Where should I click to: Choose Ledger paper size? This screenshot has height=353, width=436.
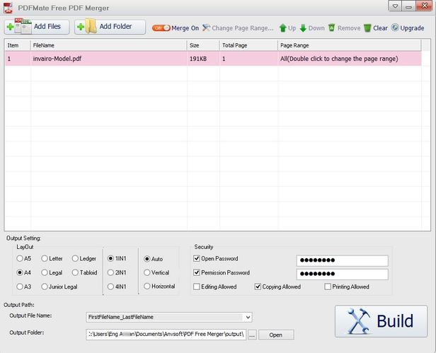[x=75, y=258]
